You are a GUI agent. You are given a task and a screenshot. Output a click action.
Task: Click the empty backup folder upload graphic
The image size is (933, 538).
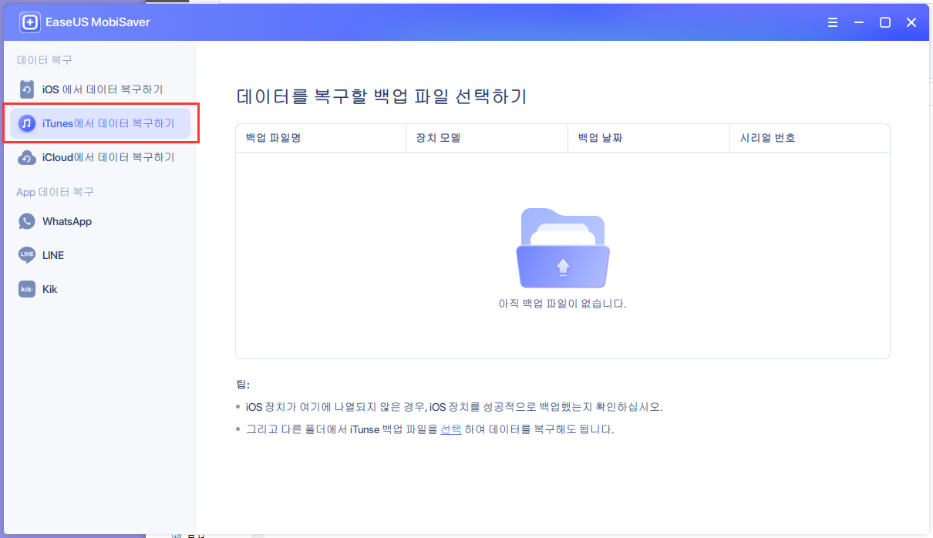[x=562, y=245]
